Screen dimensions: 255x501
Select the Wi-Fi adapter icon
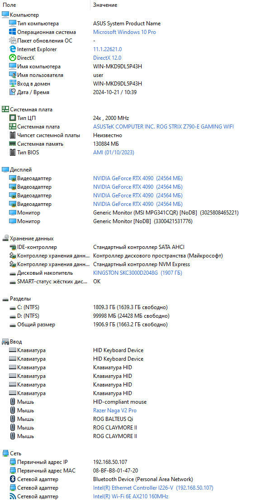(13, 496)
